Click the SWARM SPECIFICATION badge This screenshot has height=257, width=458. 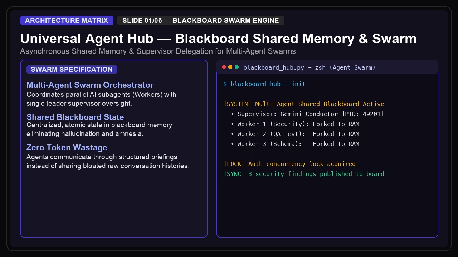coord(72,69)
